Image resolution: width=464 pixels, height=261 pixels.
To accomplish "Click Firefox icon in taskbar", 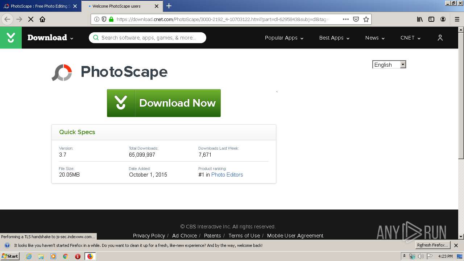I will tap(90, 256).
